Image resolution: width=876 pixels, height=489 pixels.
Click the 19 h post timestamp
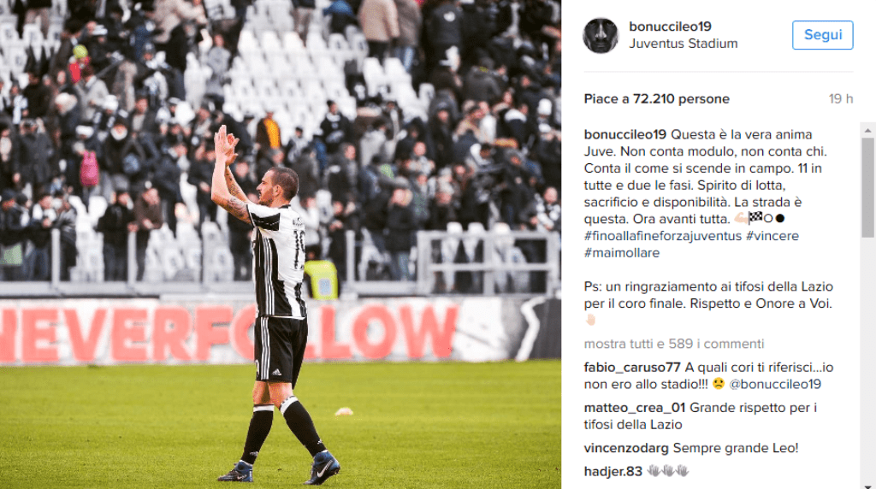tap(841, 99)
